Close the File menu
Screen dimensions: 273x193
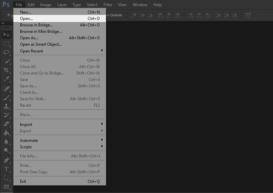pos(19,5)
